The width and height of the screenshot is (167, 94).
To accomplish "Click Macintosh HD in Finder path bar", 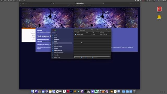I will pos(77,58).
